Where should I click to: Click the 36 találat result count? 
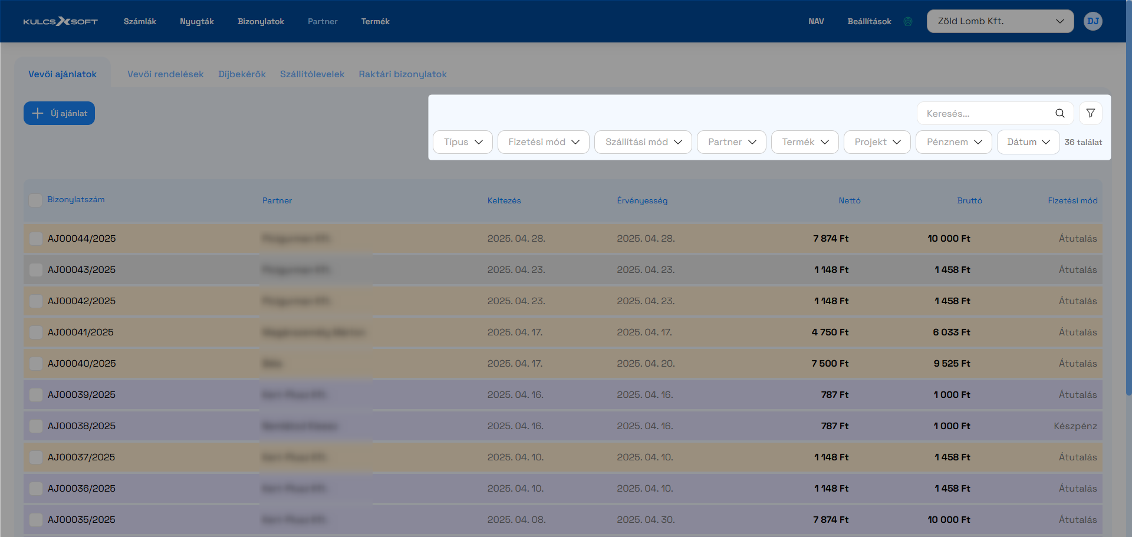click(x=1083, y=142)
